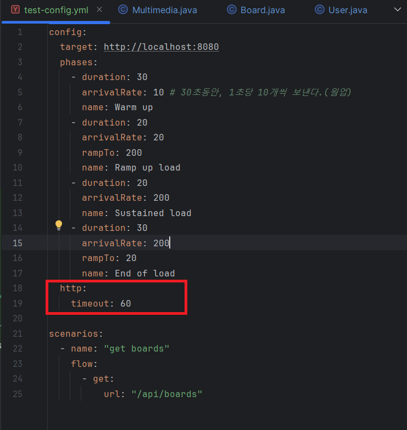Click the YAML file icon on test-config.yml tab
This screenshot has width=407, height=430.
[15, 10]
